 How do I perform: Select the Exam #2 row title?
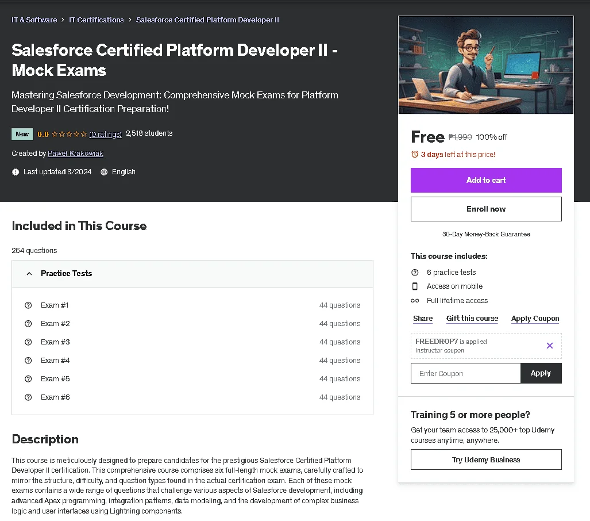pos(55,324)
